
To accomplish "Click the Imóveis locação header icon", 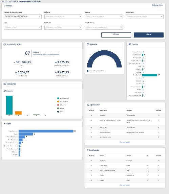I will coord(5,44).
